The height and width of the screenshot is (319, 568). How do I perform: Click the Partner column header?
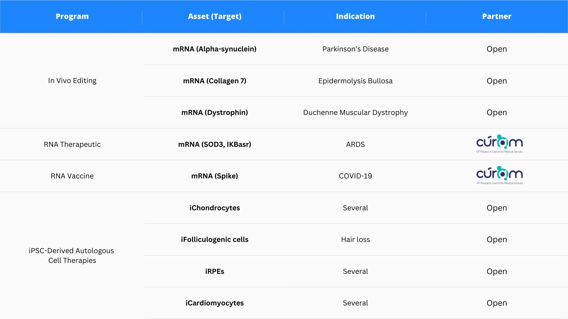pyautogui.click(x=497, y=17)
